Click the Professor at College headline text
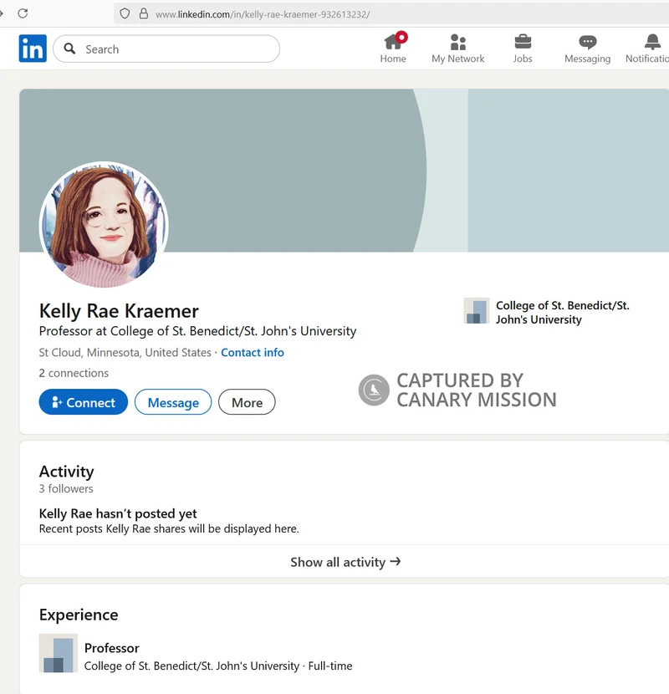This screenshot has height=694, width=669. pyautogui.click(x=197, y=331)
